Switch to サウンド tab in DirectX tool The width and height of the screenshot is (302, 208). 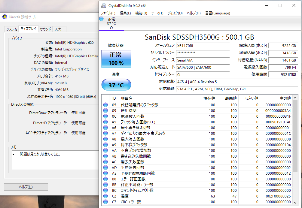(x=45, y=29)
